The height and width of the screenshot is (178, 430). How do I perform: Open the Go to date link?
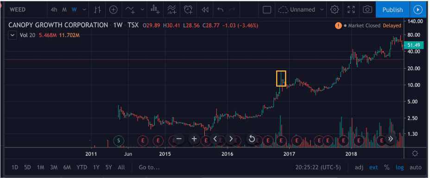click(x=149, y=167)
